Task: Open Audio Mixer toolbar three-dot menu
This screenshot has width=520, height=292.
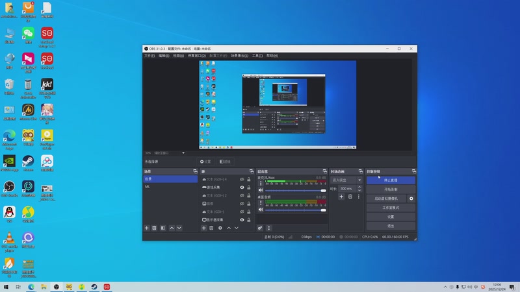Action: pos(269,228)
